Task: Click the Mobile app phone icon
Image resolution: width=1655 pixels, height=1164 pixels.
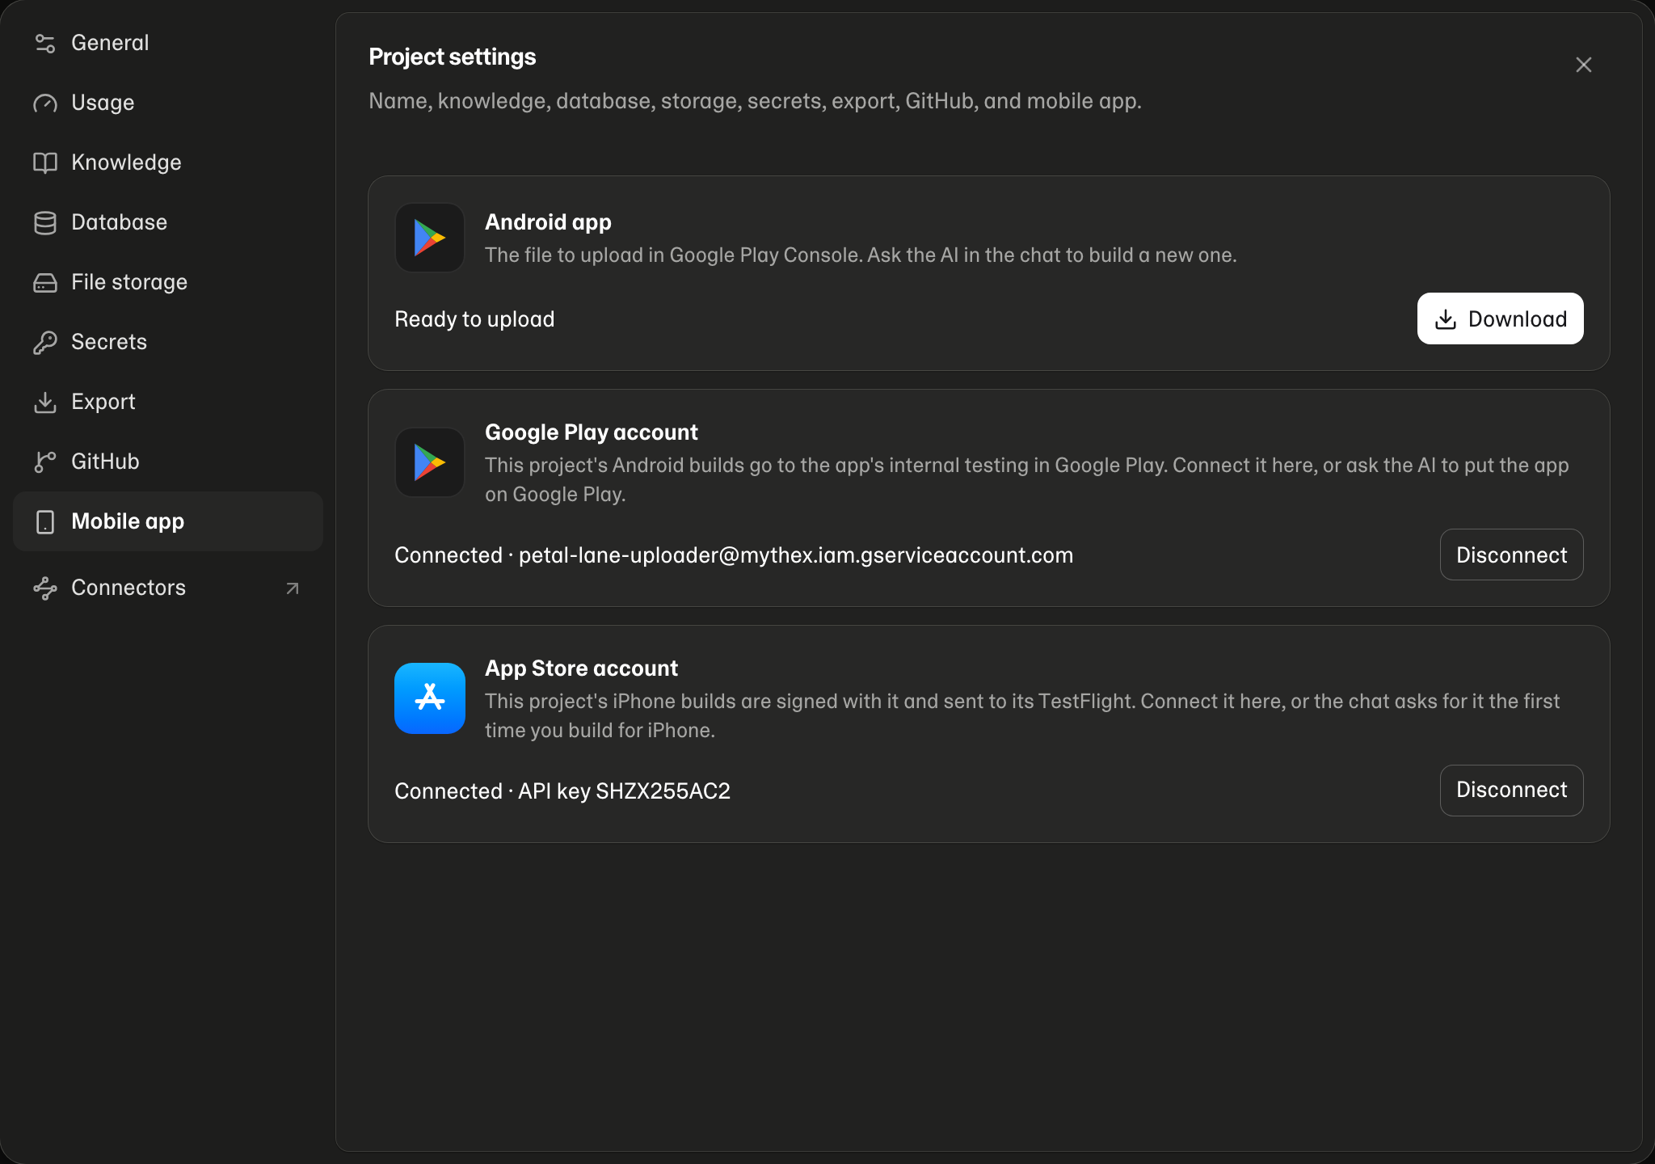Action: (x=45, y=521)
